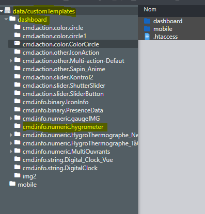Click blue dashboard folder icon in file list
This screenshot has height=214, width=205.
click(147, 21)
